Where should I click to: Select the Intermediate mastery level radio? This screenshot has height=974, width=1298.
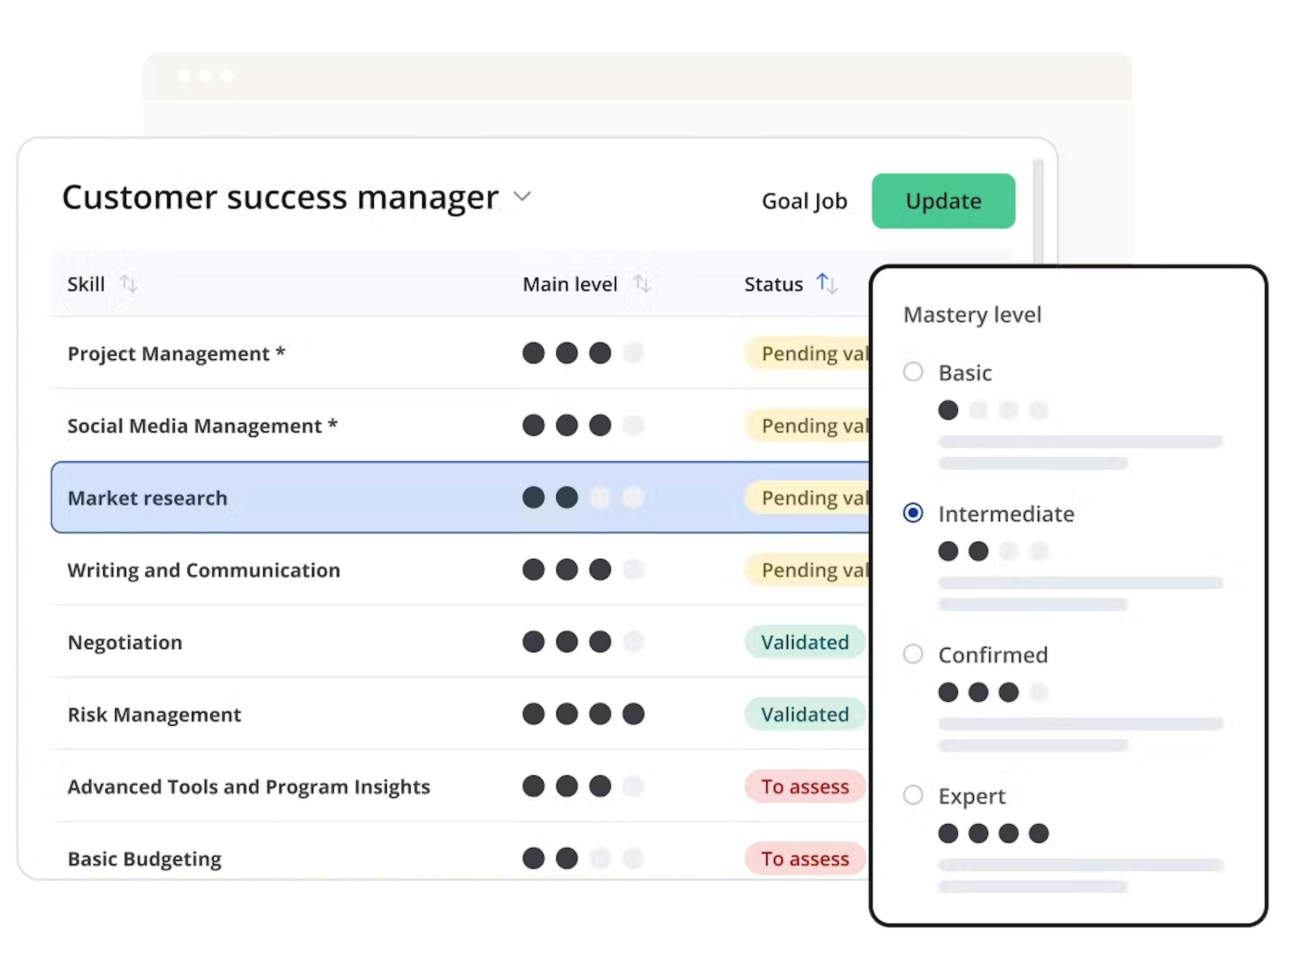(913, 513)
